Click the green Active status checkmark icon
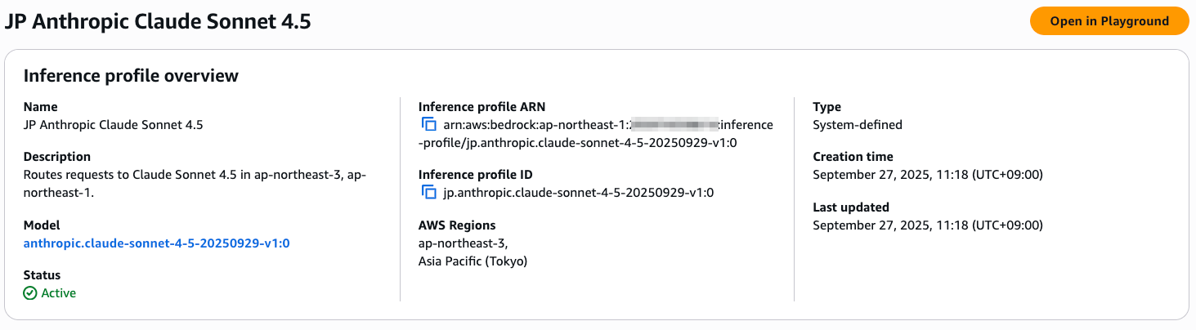This screenshot has width=1196, height=330. [x=30, y=293]
